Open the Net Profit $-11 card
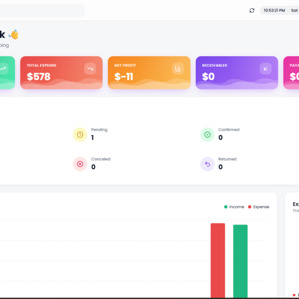 click(149, 73)
